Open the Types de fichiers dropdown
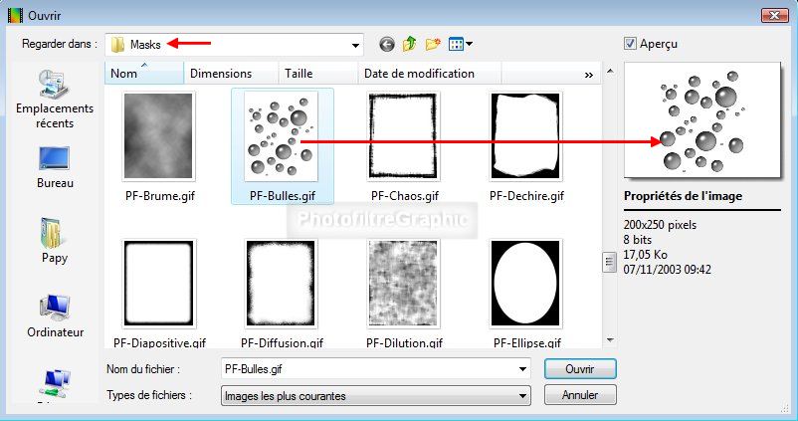The height and width of the screenshot is (421, 798). click(521, 396)
